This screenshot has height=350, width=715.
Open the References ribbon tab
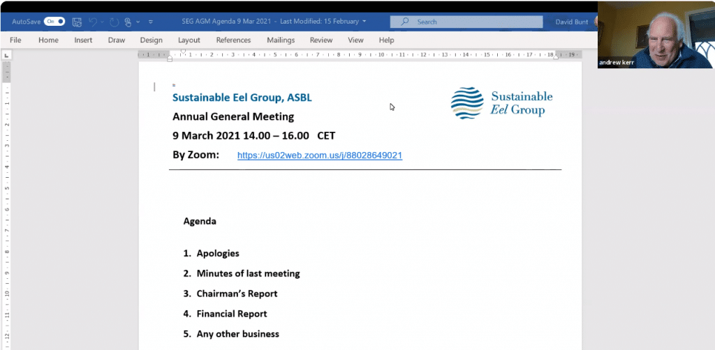pos(233,40)
